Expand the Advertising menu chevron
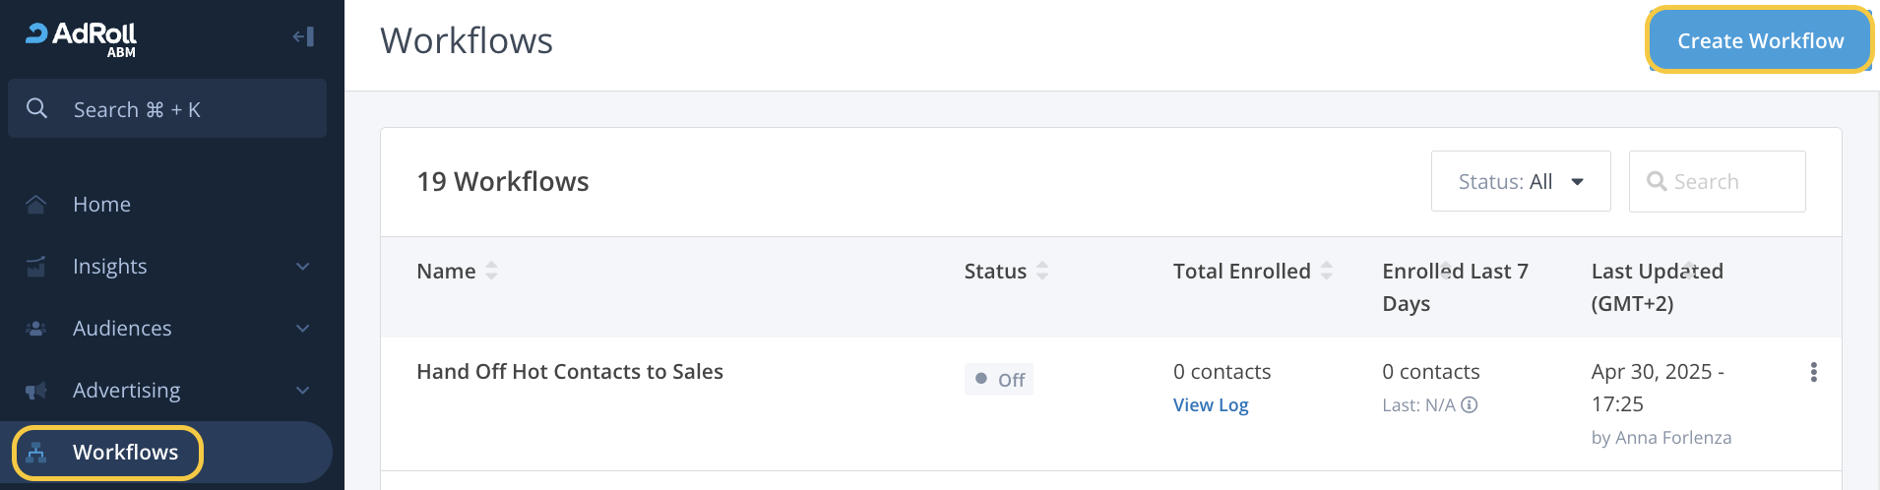Image resolution: width=1880 pixels, height=490 pixels. tap(303, 391)
